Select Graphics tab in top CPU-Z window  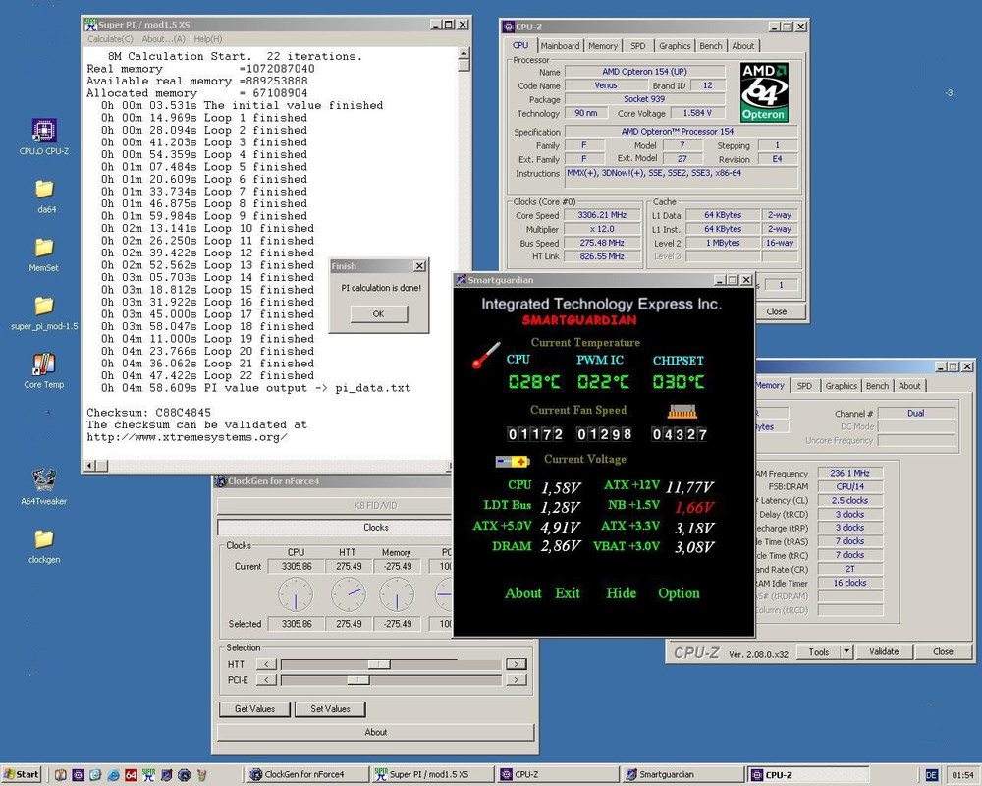click(675, 46)
